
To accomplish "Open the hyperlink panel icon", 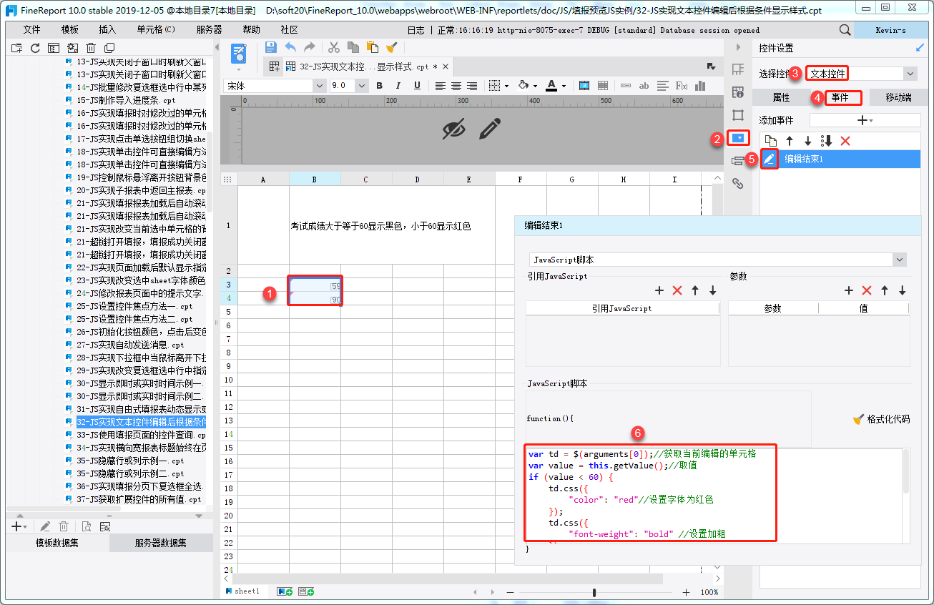I will pos(738,184).
